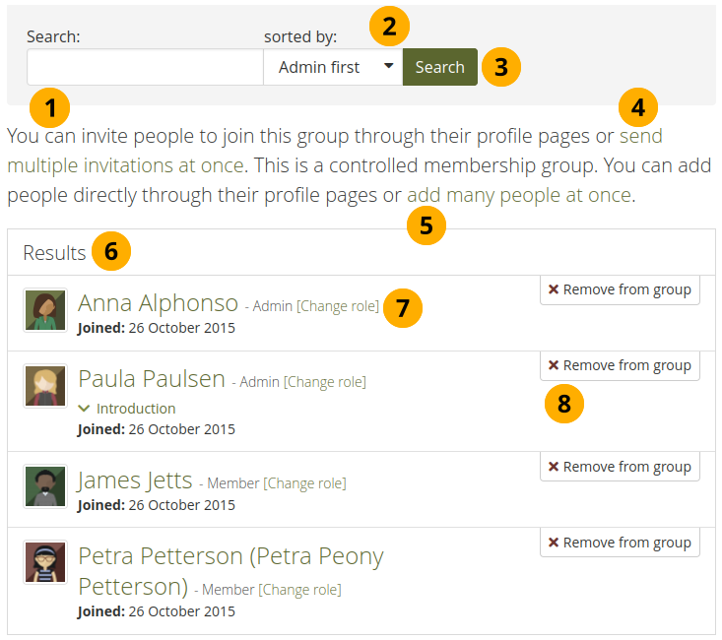
Task: Click Paula Paulsen's profile avatar
Action: tap(45, 385)
